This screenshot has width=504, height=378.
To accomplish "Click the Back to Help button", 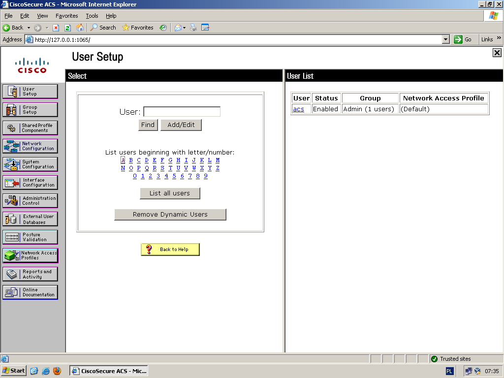I will click(x=170, y=250).
